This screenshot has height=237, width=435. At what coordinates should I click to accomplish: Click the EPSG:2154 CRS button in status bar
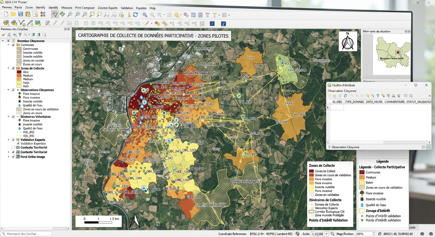[271, 234]
